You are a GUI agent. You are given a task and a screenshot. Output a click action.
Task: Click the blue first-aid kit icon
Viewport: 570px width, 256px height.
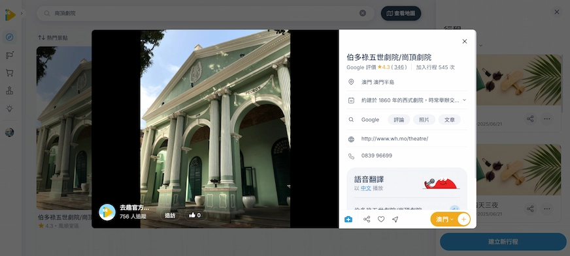tap(348, 219)
